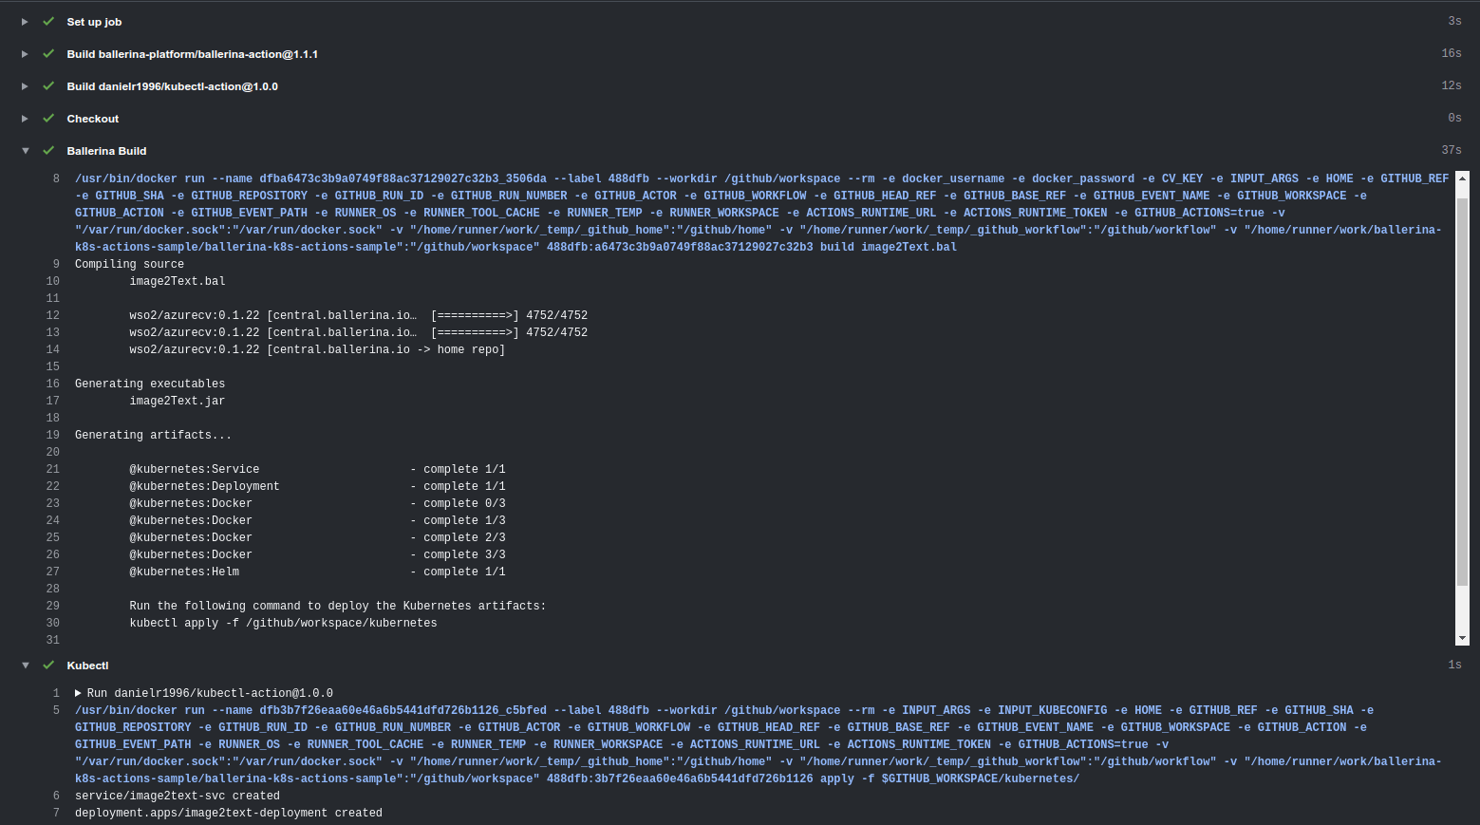Click the Build danielr1996/kubectl-action@1.0.0 title
The width and height of the screenshot is (1480, 825).
tap(173, 86)
